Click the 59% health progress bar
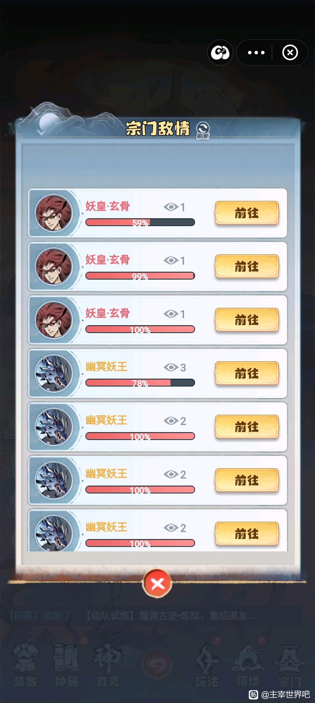 click(140, 222)
